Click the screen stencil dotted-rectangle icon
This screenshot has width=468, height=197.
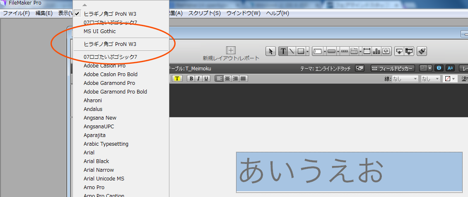(x=423, y=68)
